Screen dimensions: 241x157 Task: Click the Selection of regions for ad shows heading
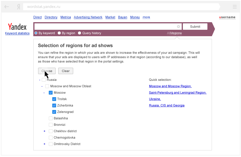tap(75, 46)
